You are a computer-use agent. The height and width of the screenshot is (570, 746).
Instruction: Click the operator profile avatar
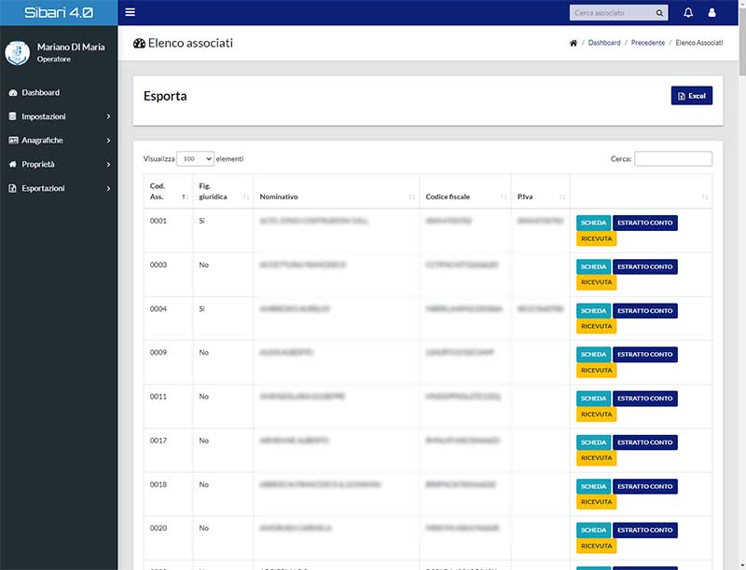18,52
